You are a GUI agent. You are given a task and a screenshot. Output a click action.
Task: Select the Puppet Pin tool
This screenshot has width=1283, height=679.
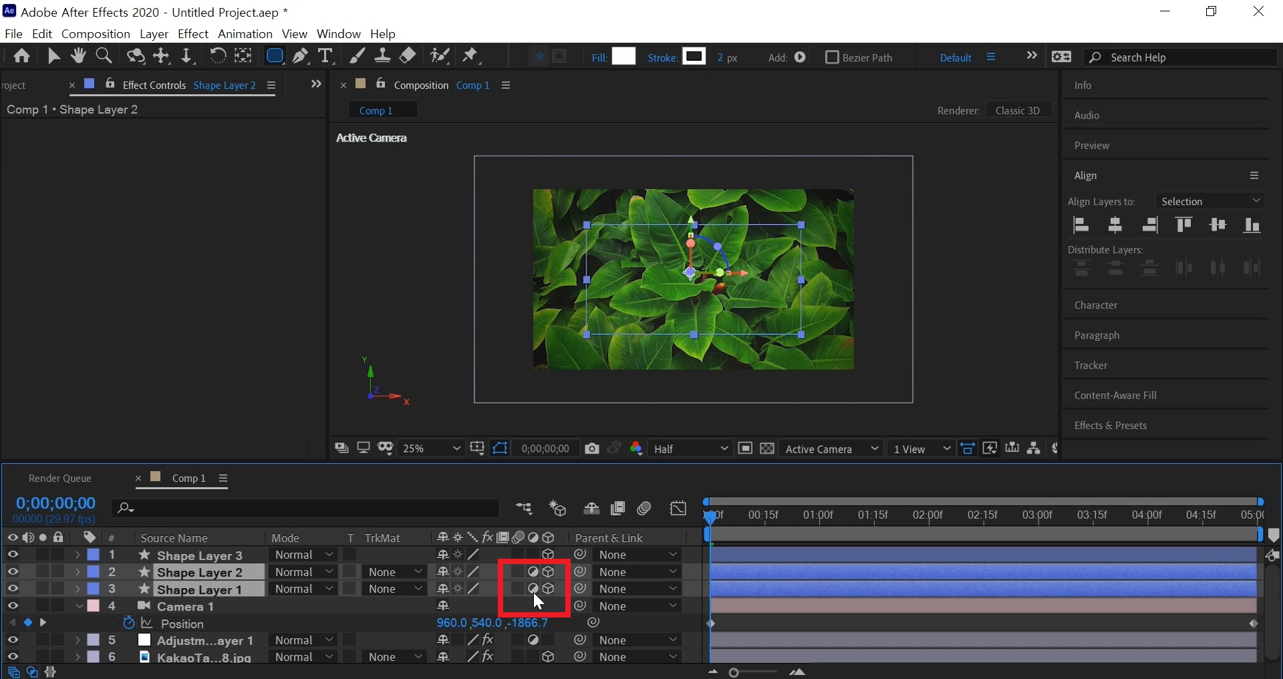(x=470, y=56)
